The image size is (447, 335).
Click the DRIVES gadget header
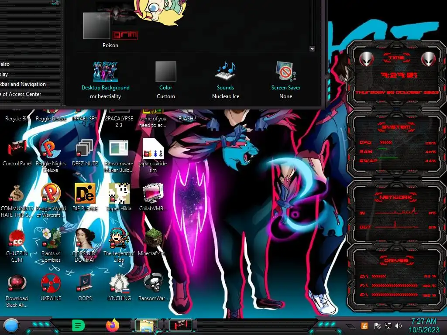coord(396,260)
